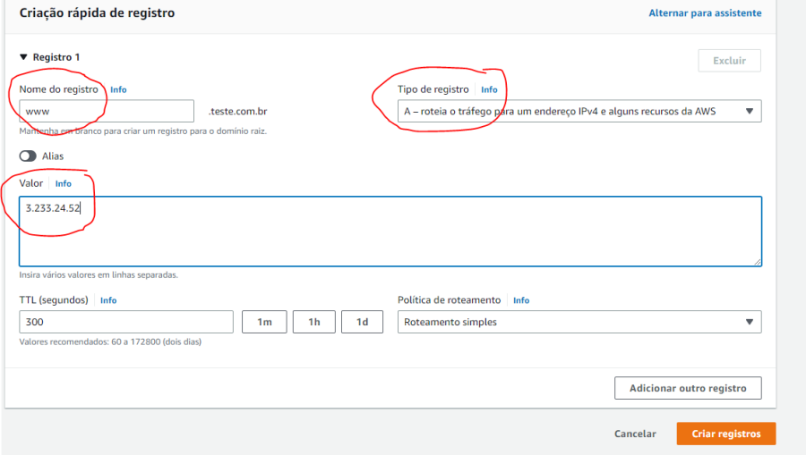Click the TTL field showing 300

coord(126,322)
